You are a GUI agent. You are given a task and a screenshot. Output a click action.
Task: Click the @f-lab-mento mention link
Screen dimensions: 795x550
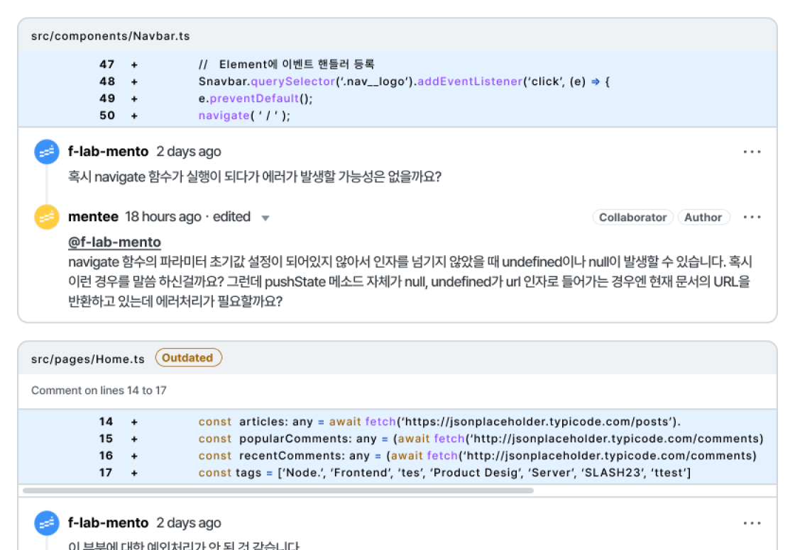pos(114,242)
